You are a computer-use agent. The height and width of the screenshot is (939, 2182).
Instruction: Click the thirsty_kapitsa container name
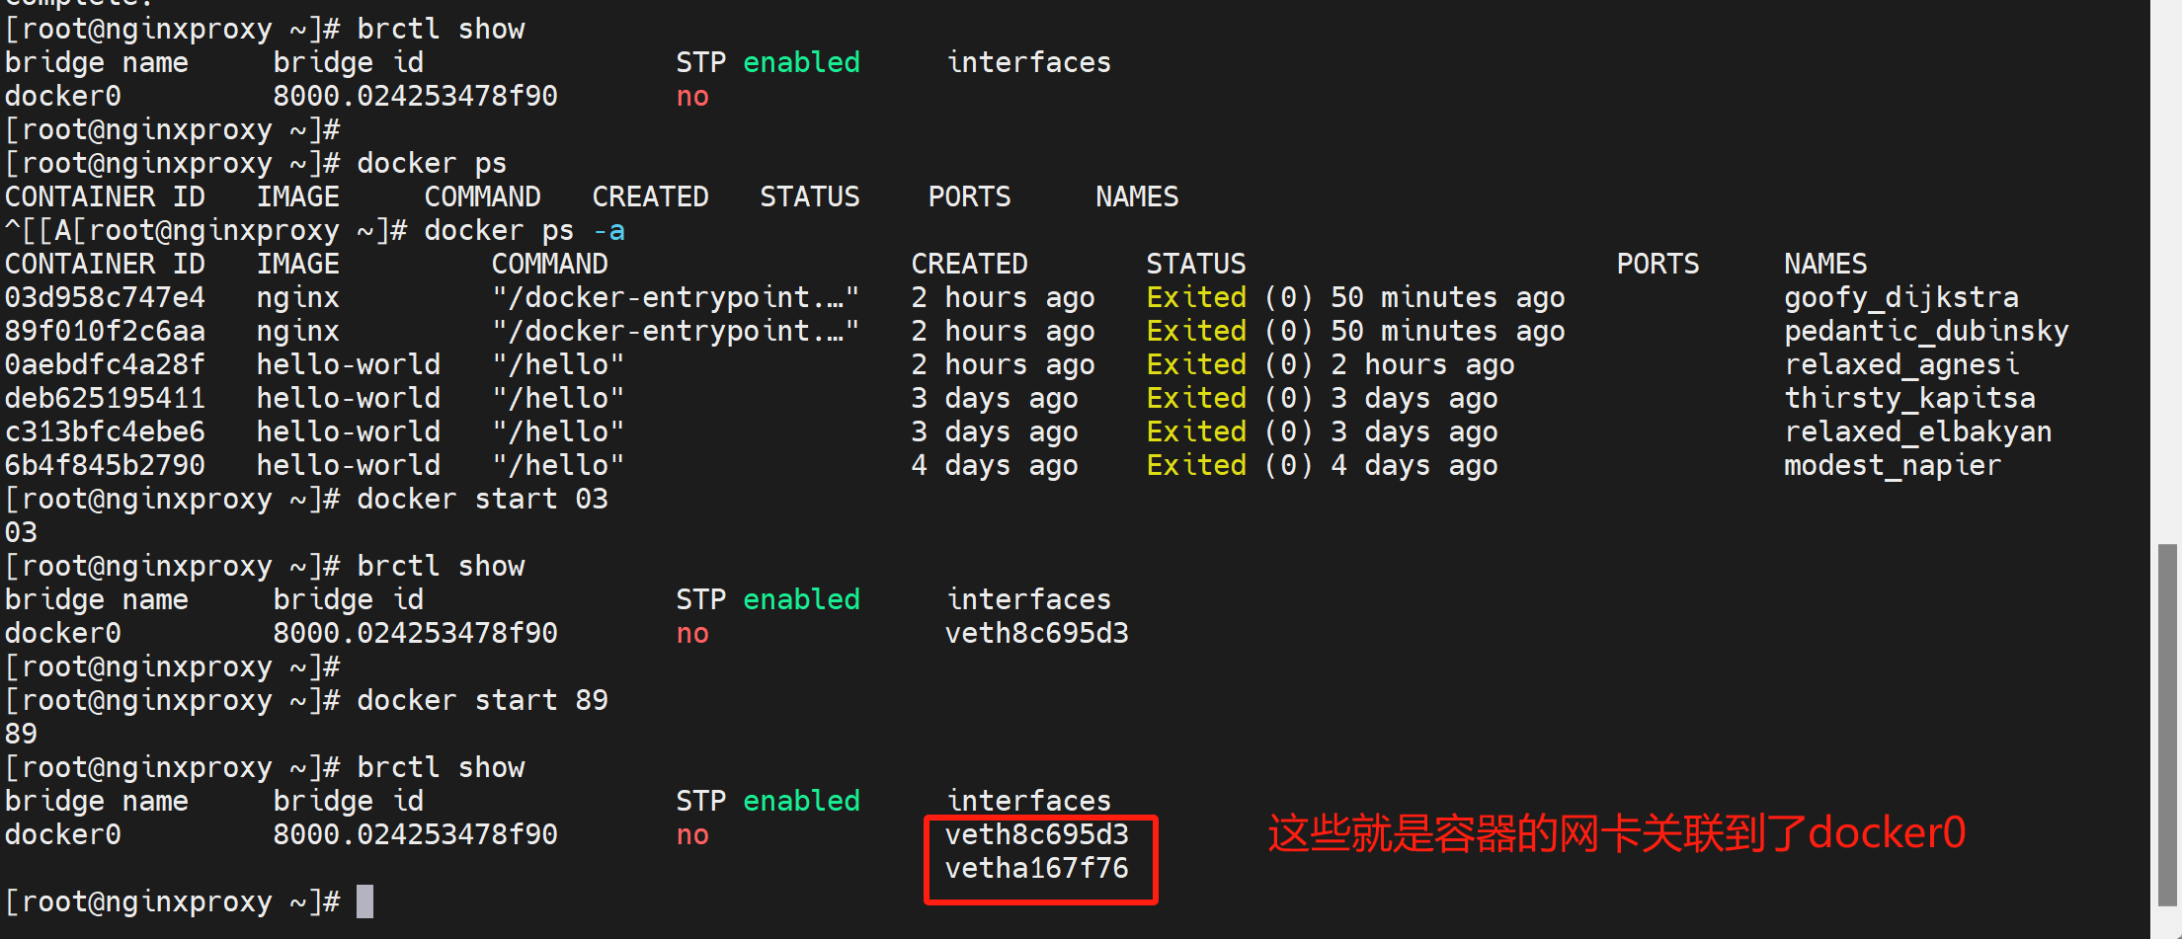[x=1908, y=398]
